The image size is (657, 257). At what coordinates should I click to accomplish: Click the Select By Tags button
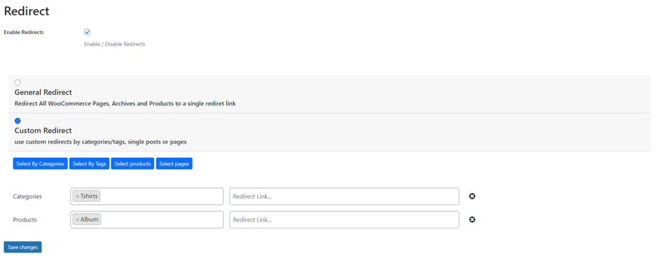(89, 163)
